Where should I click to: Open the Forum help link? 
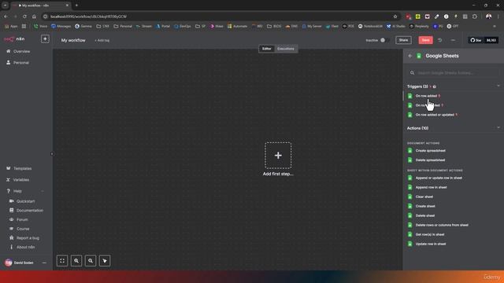pos(19,220)
